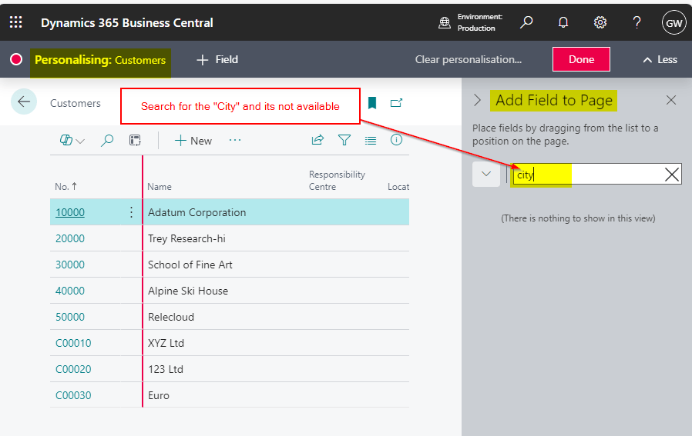Click the help question mark icon

[637, 22]
